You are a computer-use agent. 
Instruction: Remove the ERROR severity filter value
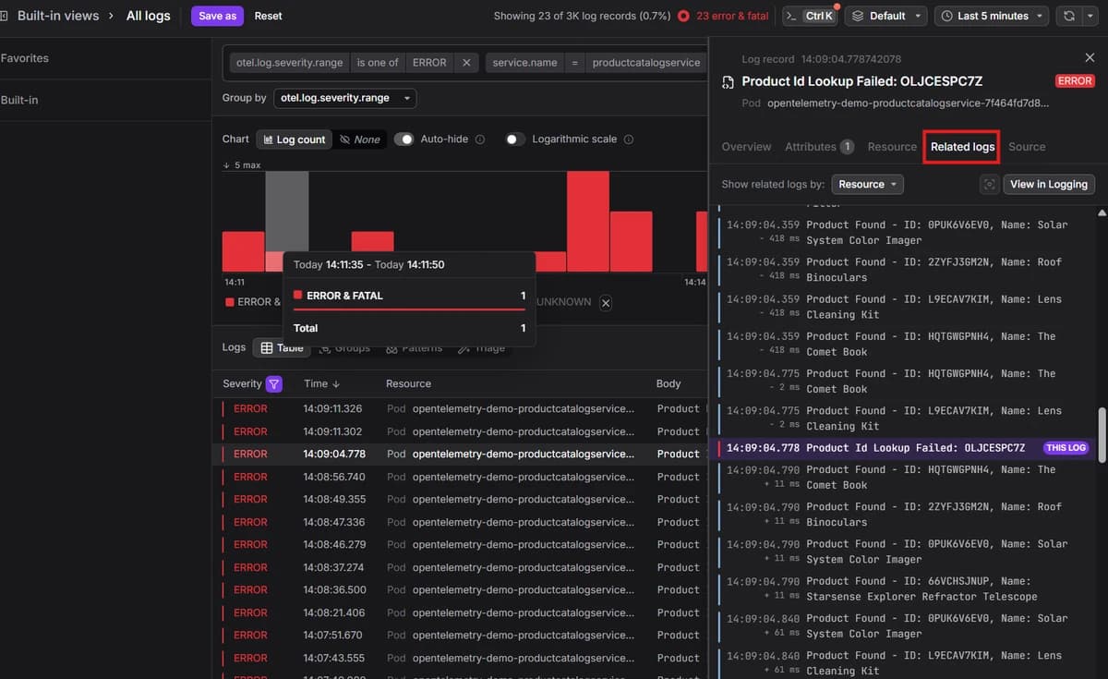[466, 63]
